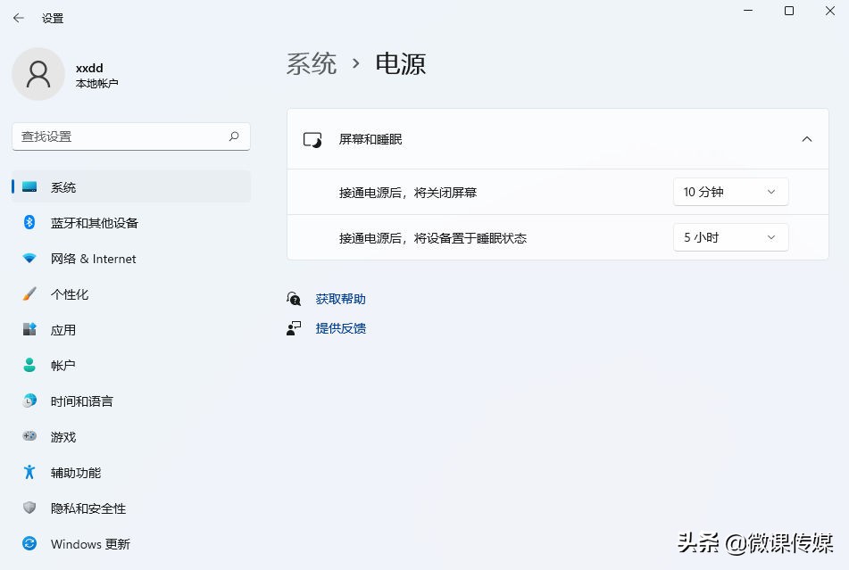
Task: Click the xxdd account name
Action: [x=89, y=68]
